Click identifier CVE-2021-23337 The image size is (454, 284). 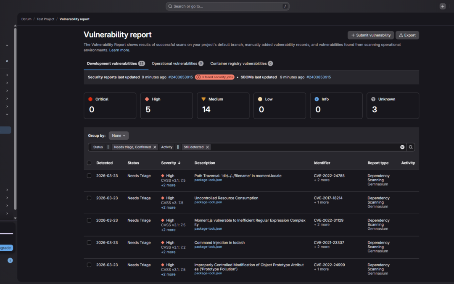(329, 243)
